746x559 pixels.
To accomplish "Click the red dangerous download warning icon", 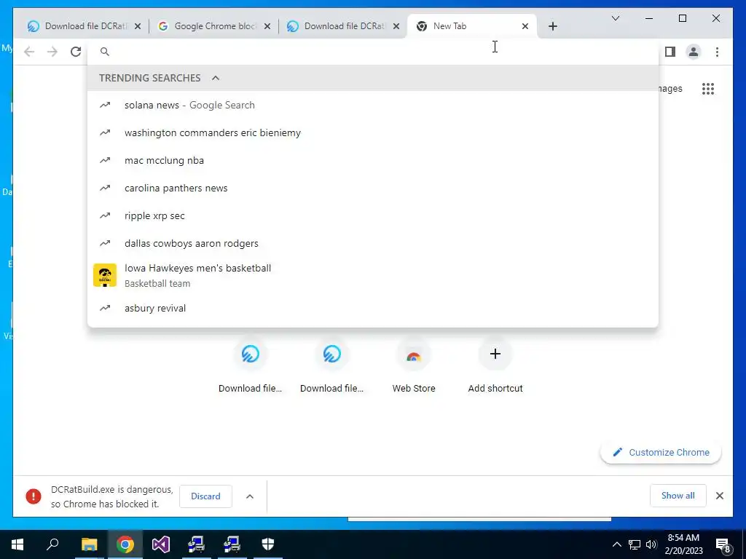I will [x=34, y=496].
